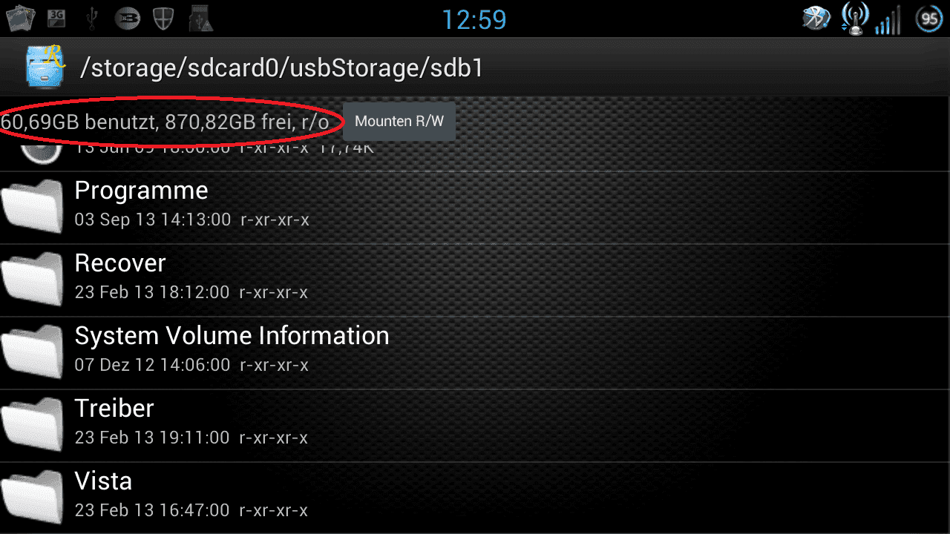Select the Programme folder name
The height and width of the screenshot is (534, 950).
[x=141, y=191]
